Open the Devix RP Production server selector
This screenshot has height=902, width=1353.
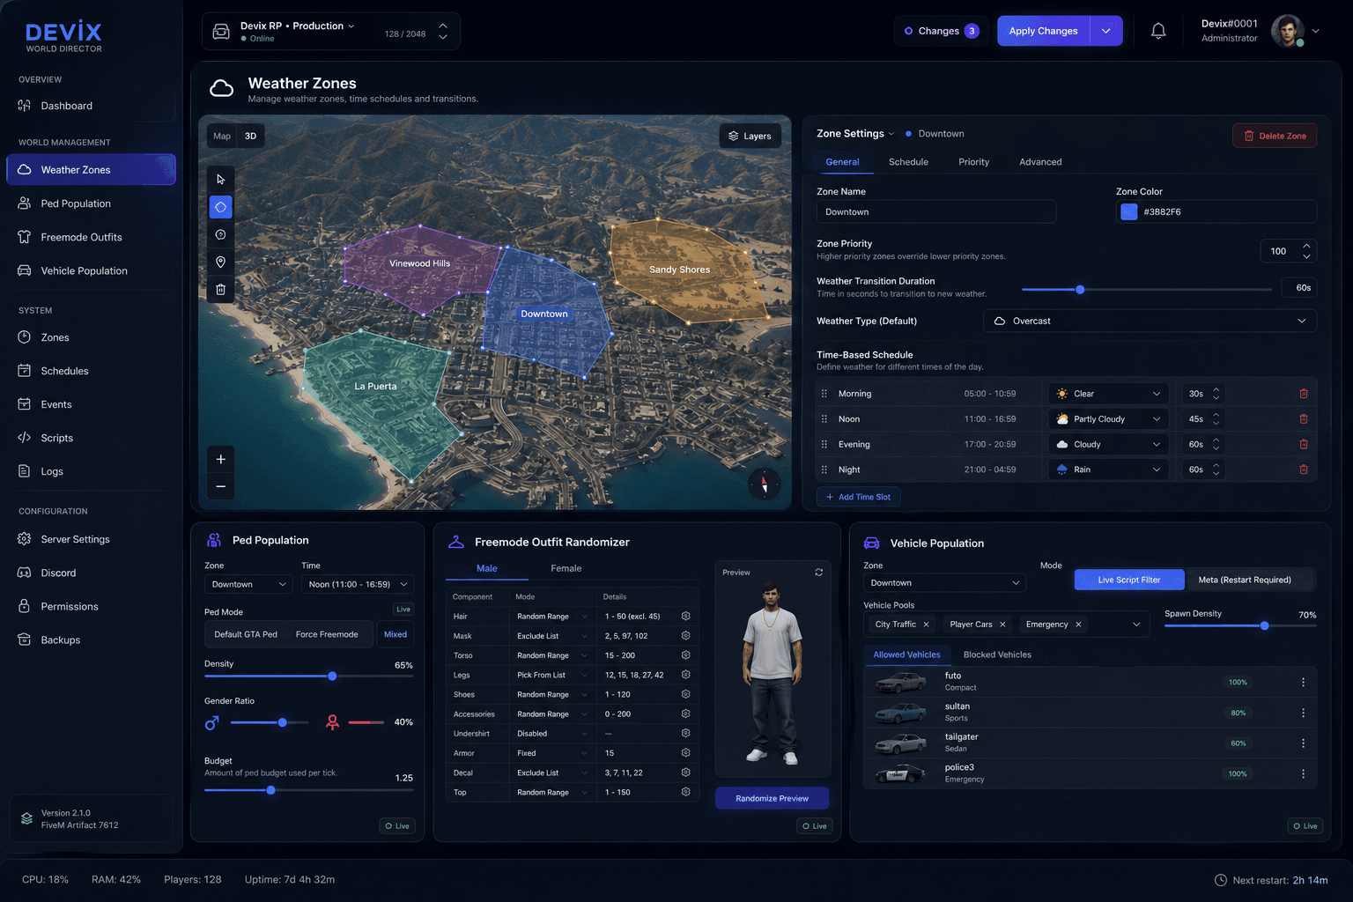(331, 32)
